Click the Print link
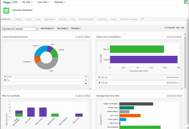Viewport: 189px width, 129px height. coord(178,28)
